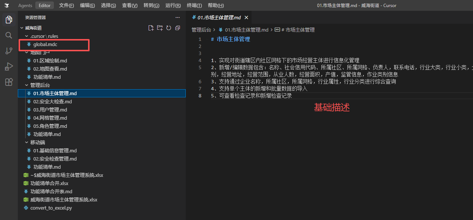Open the Search view icon
The height and width of the screenshot is (220, 473).
(x=9, y=35)
